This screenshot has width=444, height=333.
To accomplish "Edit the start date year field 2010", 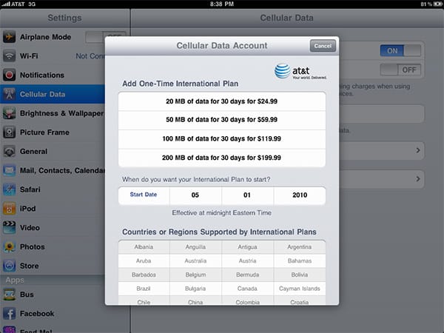I will coord(300,195).
